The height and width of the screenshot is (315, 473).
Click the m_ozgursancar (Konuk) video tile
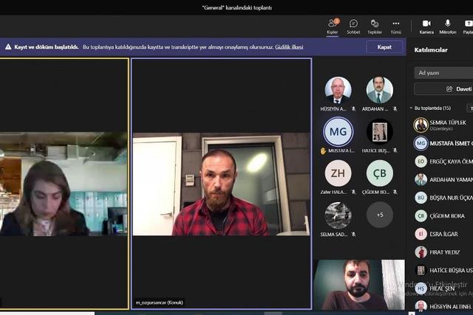click(222, 184)
